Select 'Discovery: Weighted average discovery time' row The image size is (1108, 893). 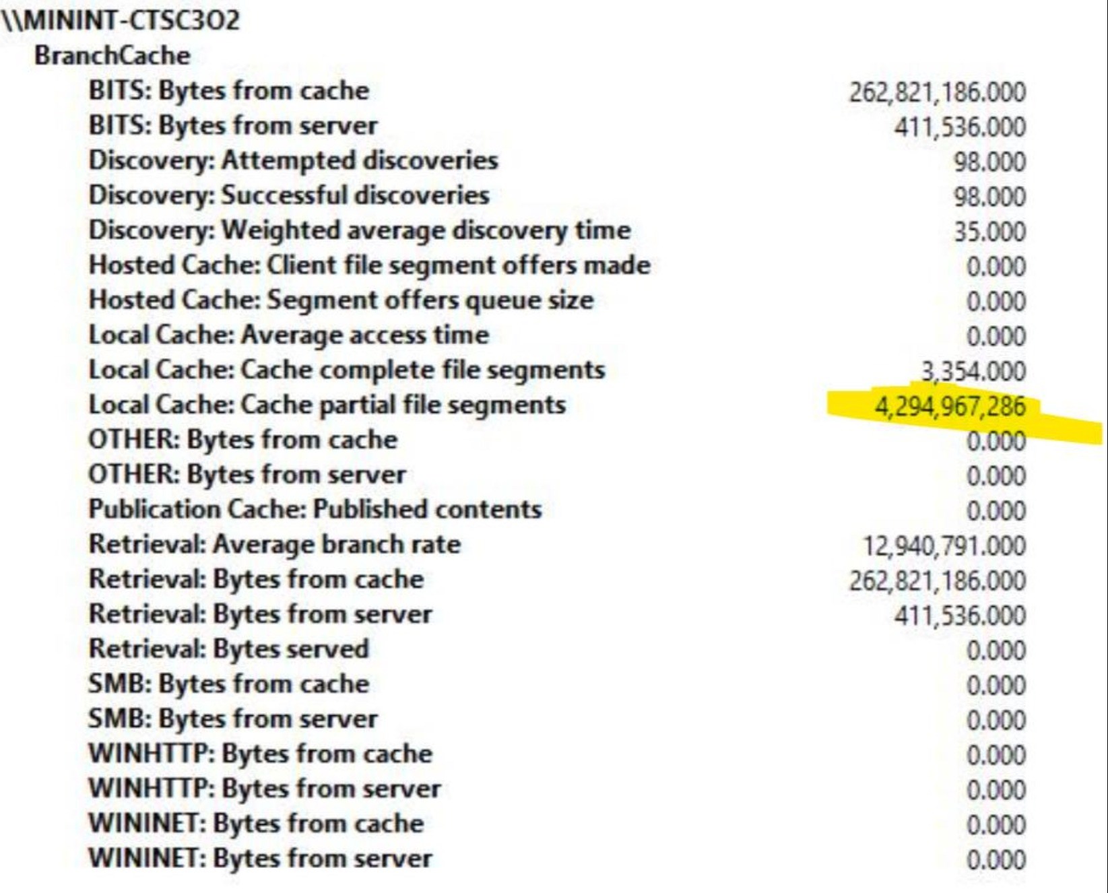360,230
